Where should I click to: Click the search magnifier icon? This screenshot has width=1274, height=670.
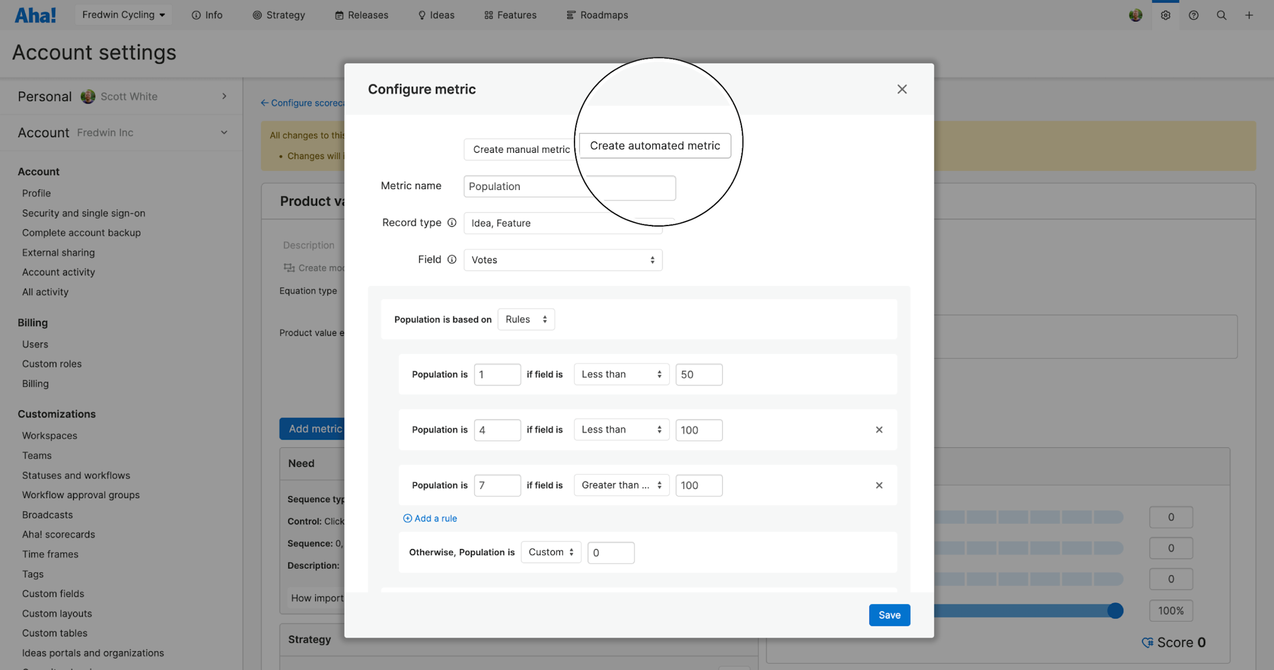pos(1222,15)
